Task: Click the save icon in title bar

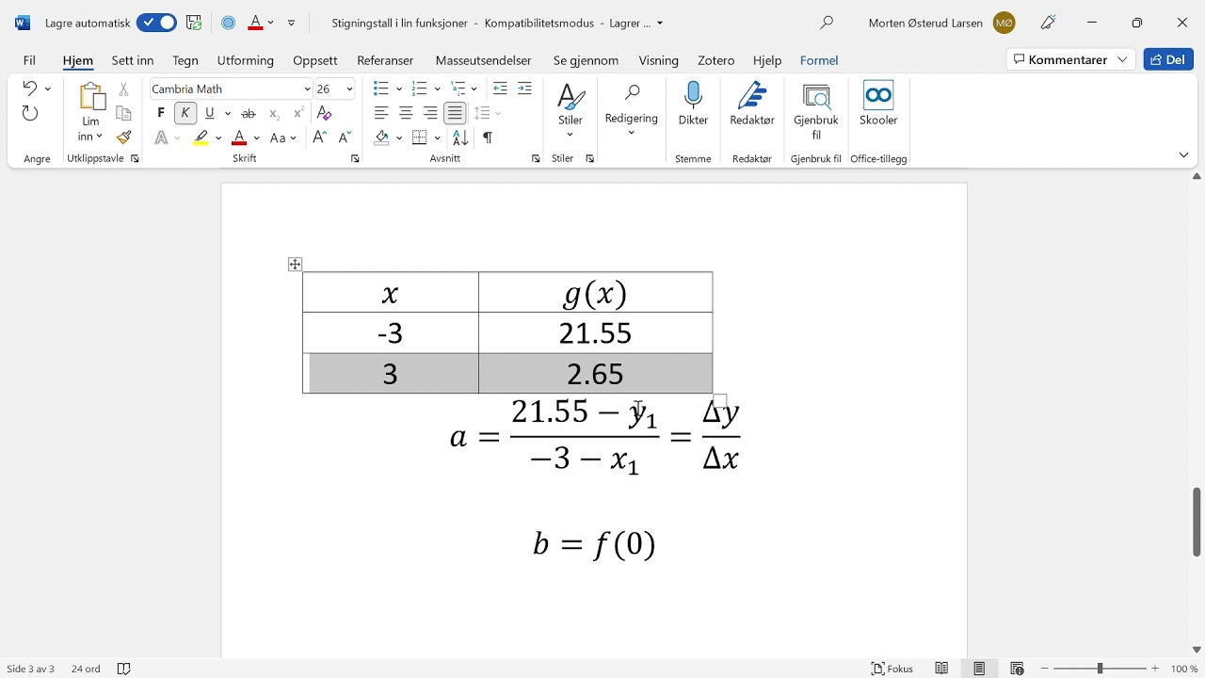Action: pyautogui.click(x=194, y=23)
